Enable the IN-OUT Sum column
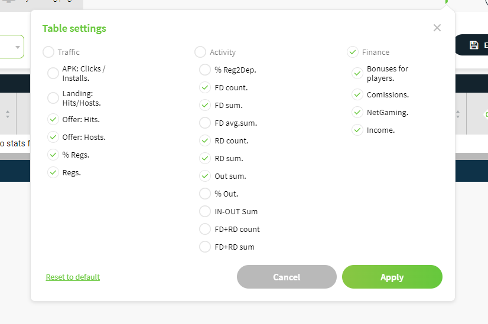Viewport: 488px width, 324px height. click(x=205, y=211)
